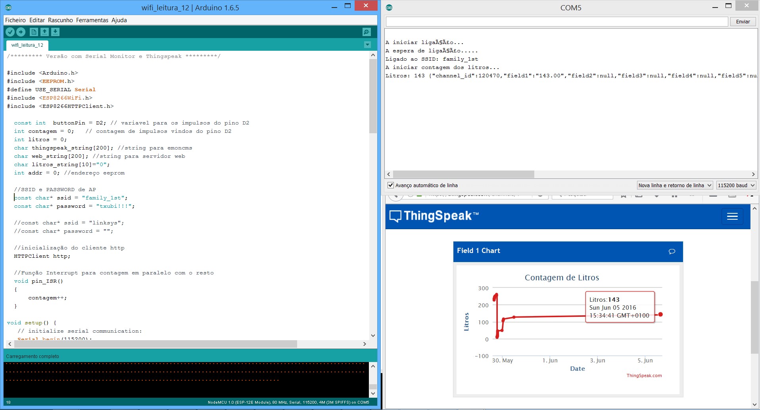Open the Nova linha e retorno de linha dropdown

point(675,185)
